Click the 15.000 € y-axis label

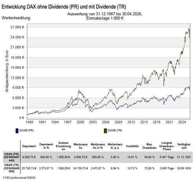[x=17, y=67]
